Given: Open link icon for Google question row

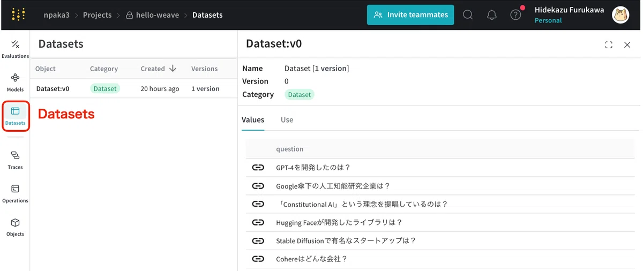Looking at the screenshot, I should point(258,186).
